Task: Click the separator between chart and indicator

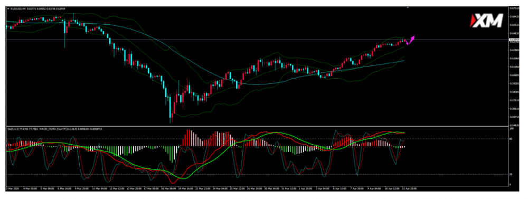Action: point(257,126)
